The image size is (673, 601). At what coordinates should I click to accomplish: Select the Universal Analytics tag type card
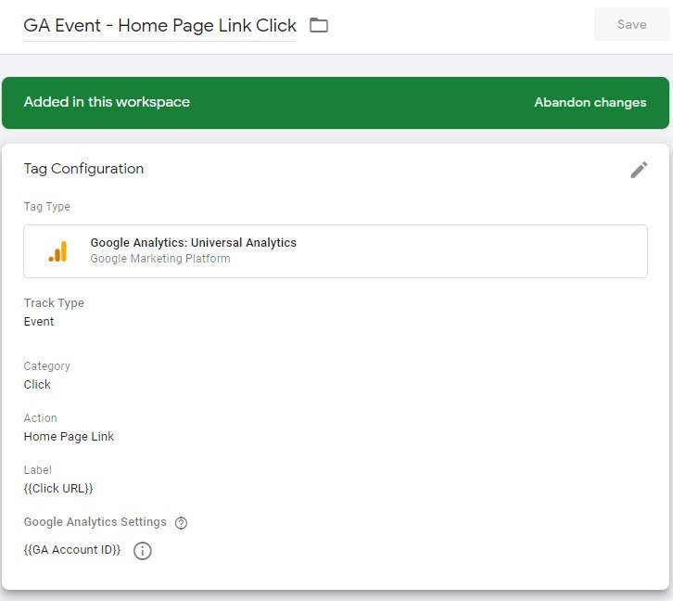pos(335,251)
